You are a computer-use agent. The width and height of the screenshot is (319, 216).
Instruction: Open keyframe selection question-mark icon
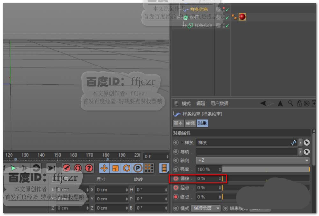(89, 168)
